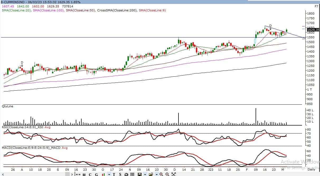
Task: Click the MACD indicator panel label
Action: [31, 147]
